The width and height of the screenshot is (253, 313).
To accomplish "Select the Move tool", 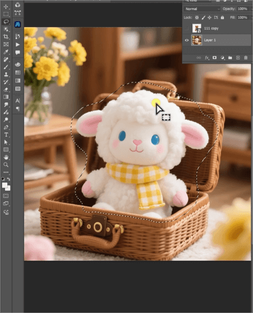I will tap(6, 7).
